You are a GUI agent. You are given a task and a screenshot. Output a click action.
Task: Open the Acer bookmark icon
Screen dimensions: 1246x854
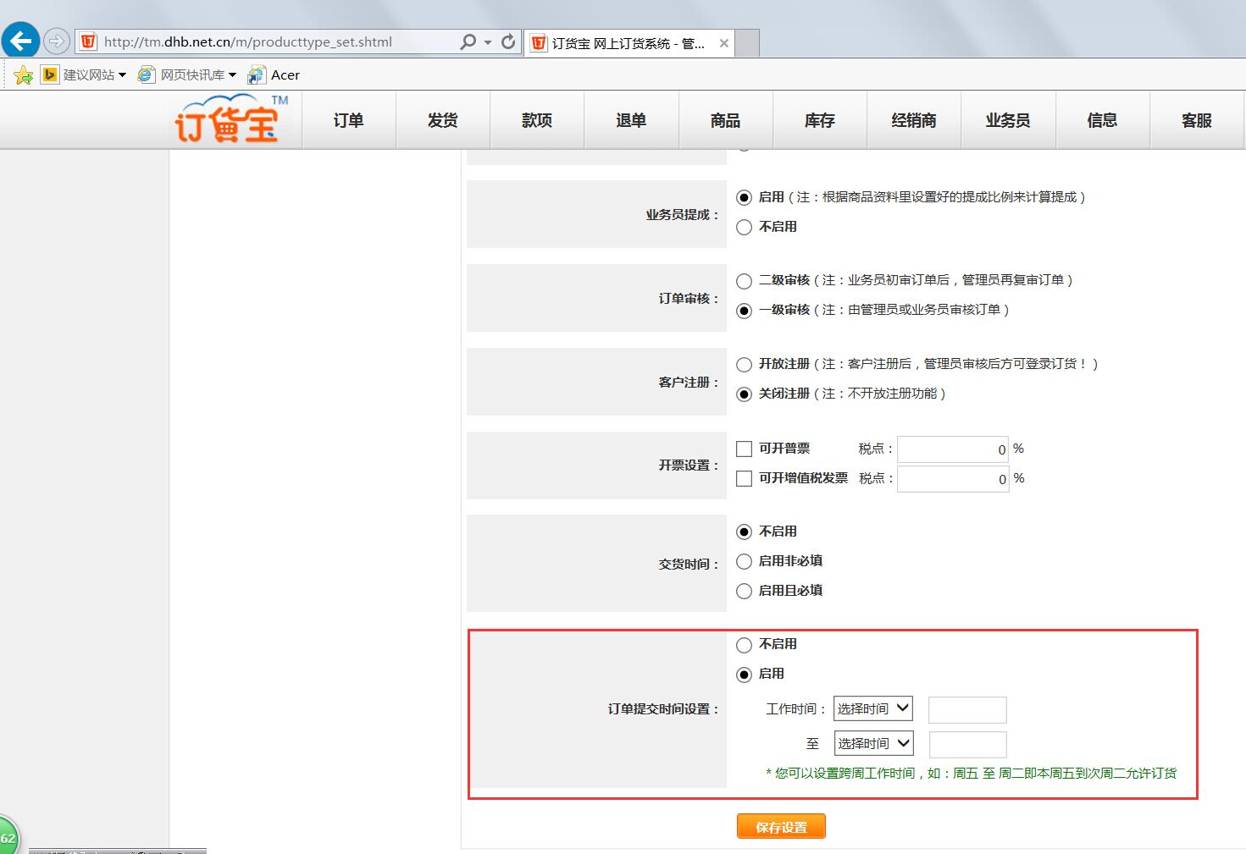256,75
